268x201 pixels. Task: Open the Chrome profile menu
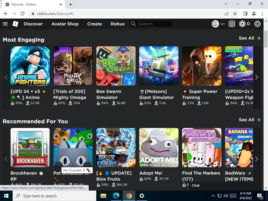(x=254, y=14)
